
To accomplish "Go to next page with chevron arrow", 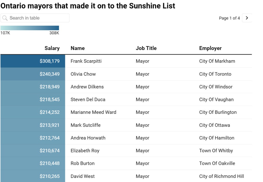I will (247, 18).
